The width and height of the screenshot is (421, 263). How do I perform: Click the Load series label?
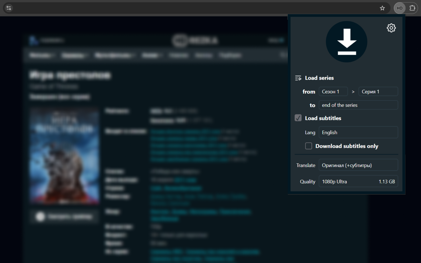[319, 78]
